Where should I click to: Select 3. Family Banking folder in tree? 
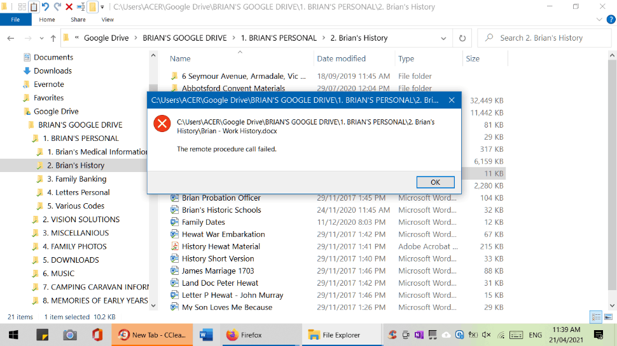coord(77,179)
